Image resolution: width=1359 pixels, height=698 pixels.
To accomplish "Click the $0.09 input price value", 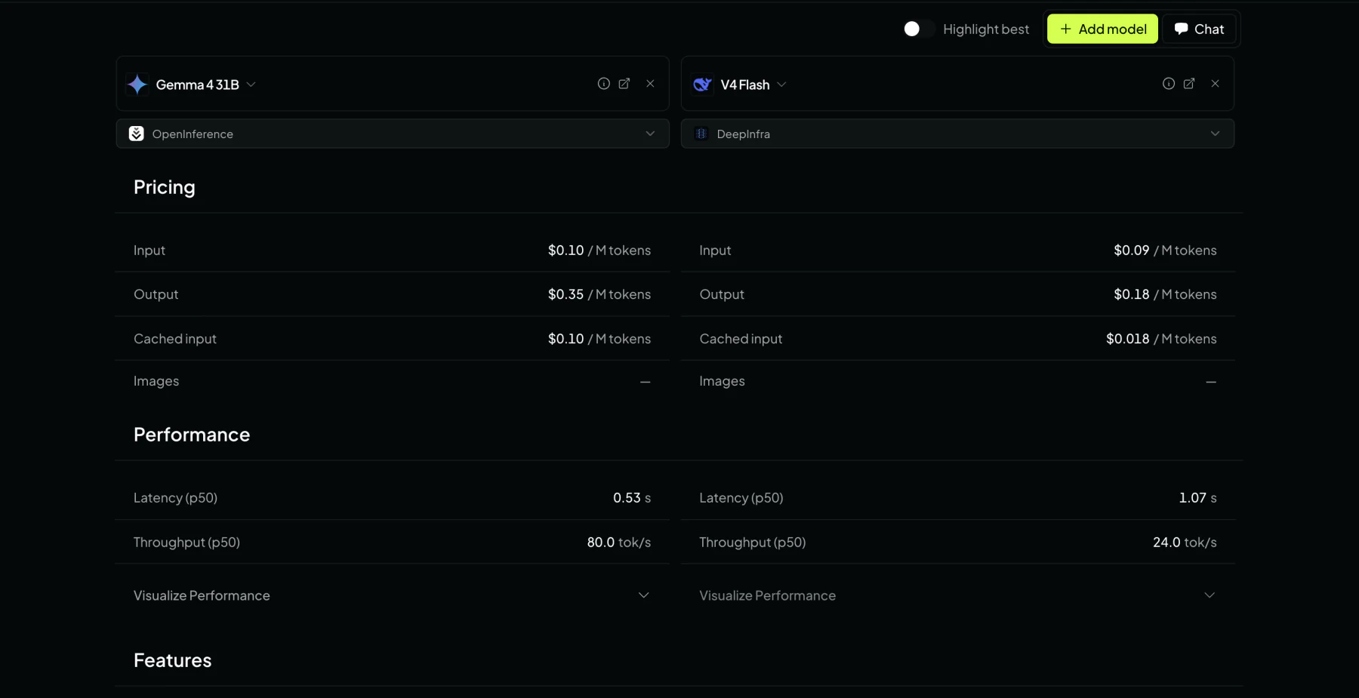I will (1131, 251).
